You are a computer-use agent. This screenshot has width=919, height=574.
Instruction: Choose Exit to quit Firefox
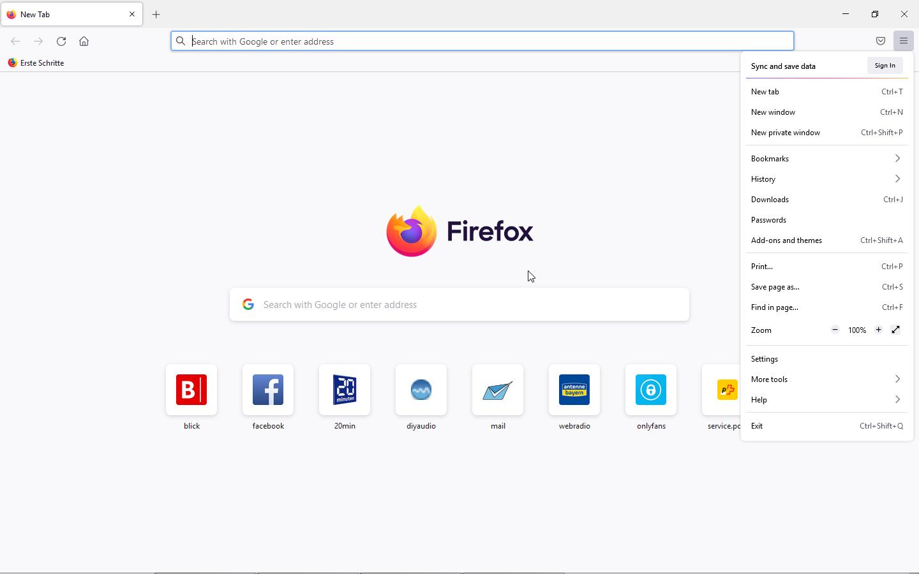[x=826, y=426]
